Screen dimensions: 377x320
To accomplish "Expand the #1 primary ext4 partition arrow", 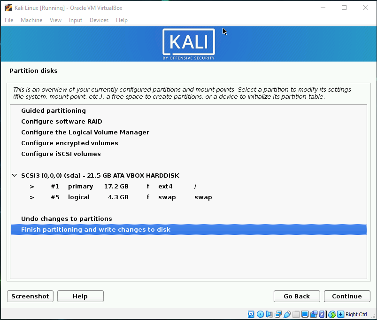I will pos(32,187).
